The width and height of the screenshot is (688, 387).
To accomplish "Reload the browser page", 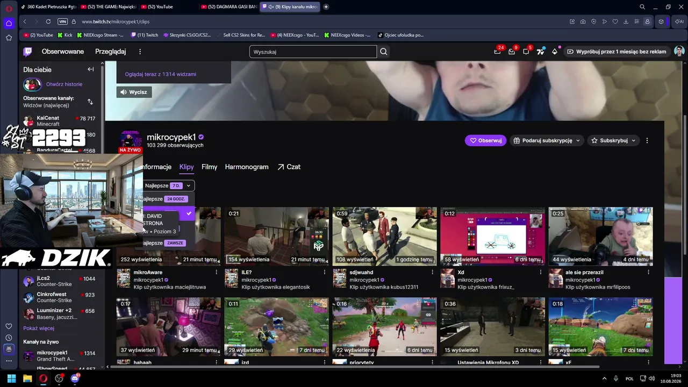I will pyautogui.click(x=48, y=21).
